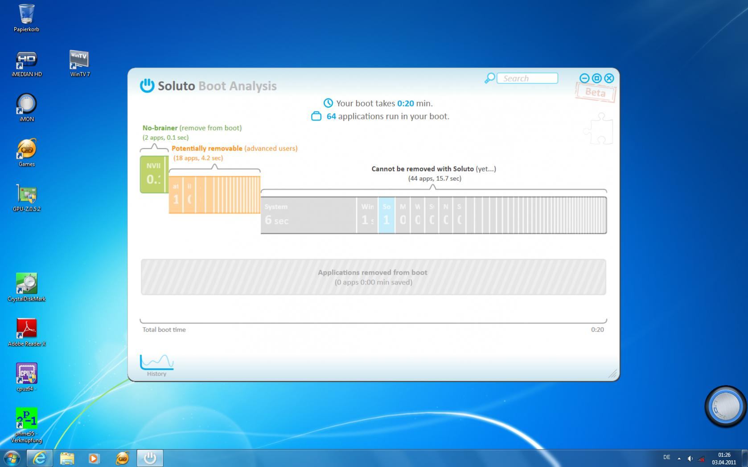The height and width of the screenshot is (467, 748).
Task: Open the clock showing 01:26
Action: [724, 458]
